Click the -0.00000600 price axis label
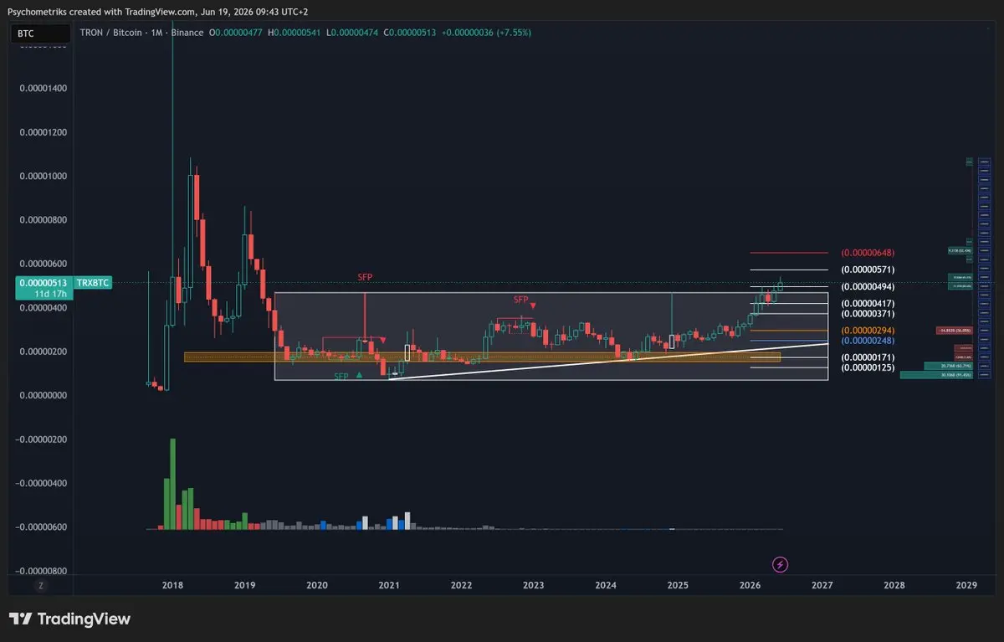This screenshot has width=1004, height=642. 42,527
